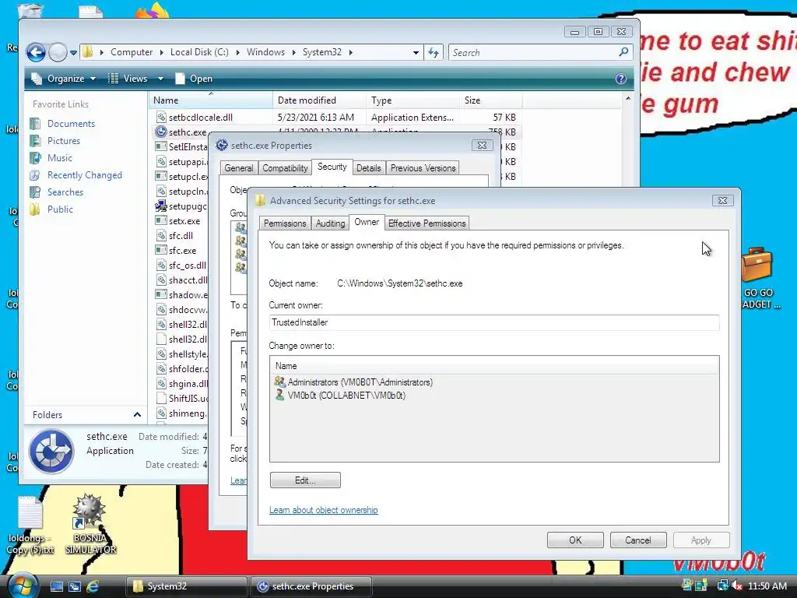Open the Organize menu
The image size is (797, 598).
pos(64,79)
